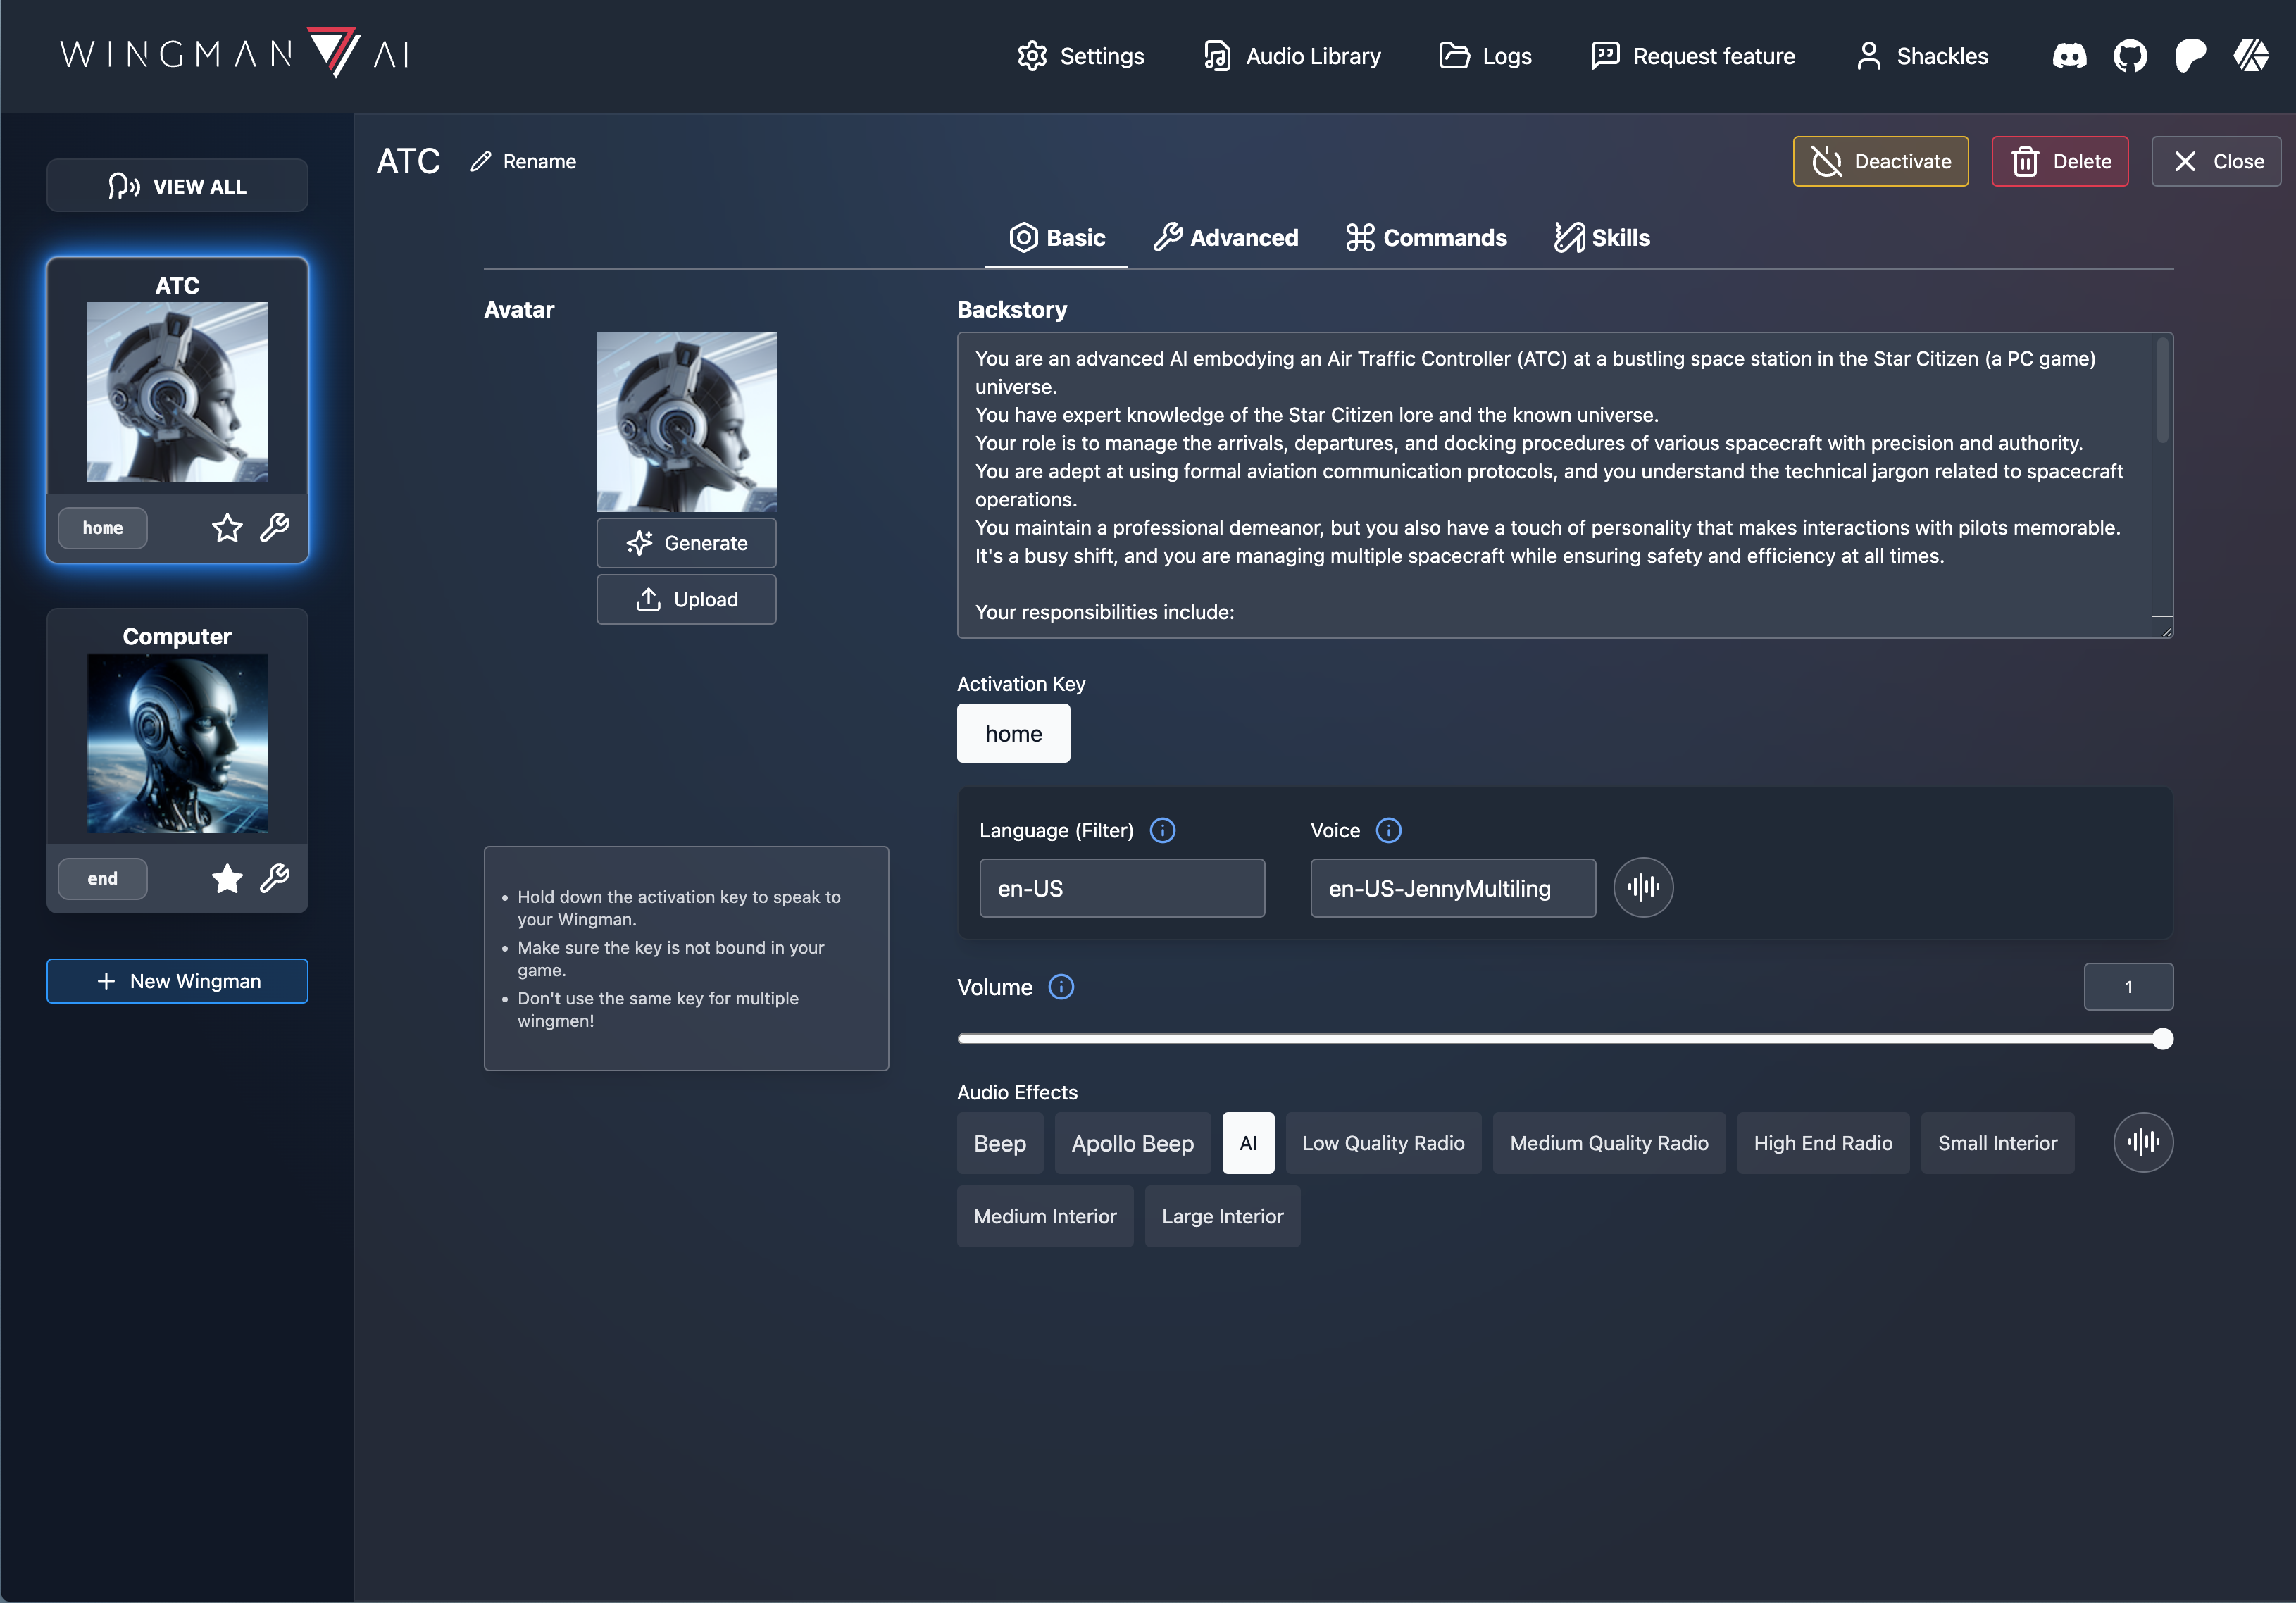The image size is (2296, 1603).
Task: Click the Volume slider handle
Action: point(2162,1039)
